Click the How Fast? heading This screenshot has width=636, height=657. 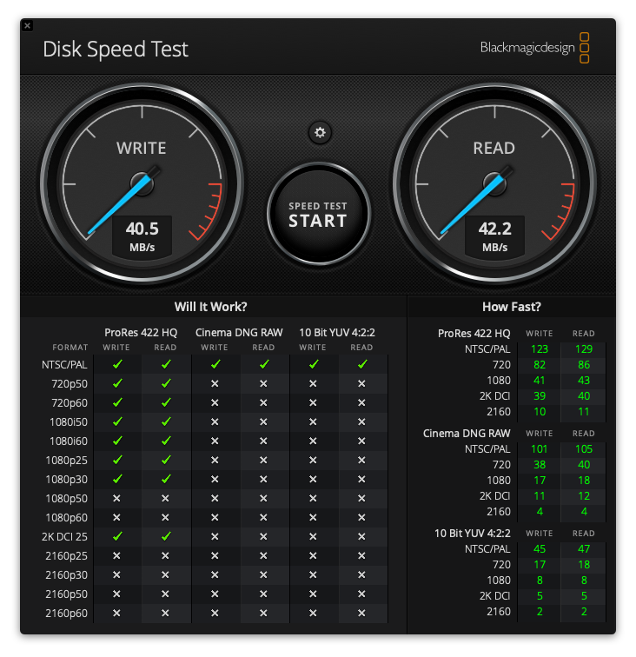(x=512, y=307)
